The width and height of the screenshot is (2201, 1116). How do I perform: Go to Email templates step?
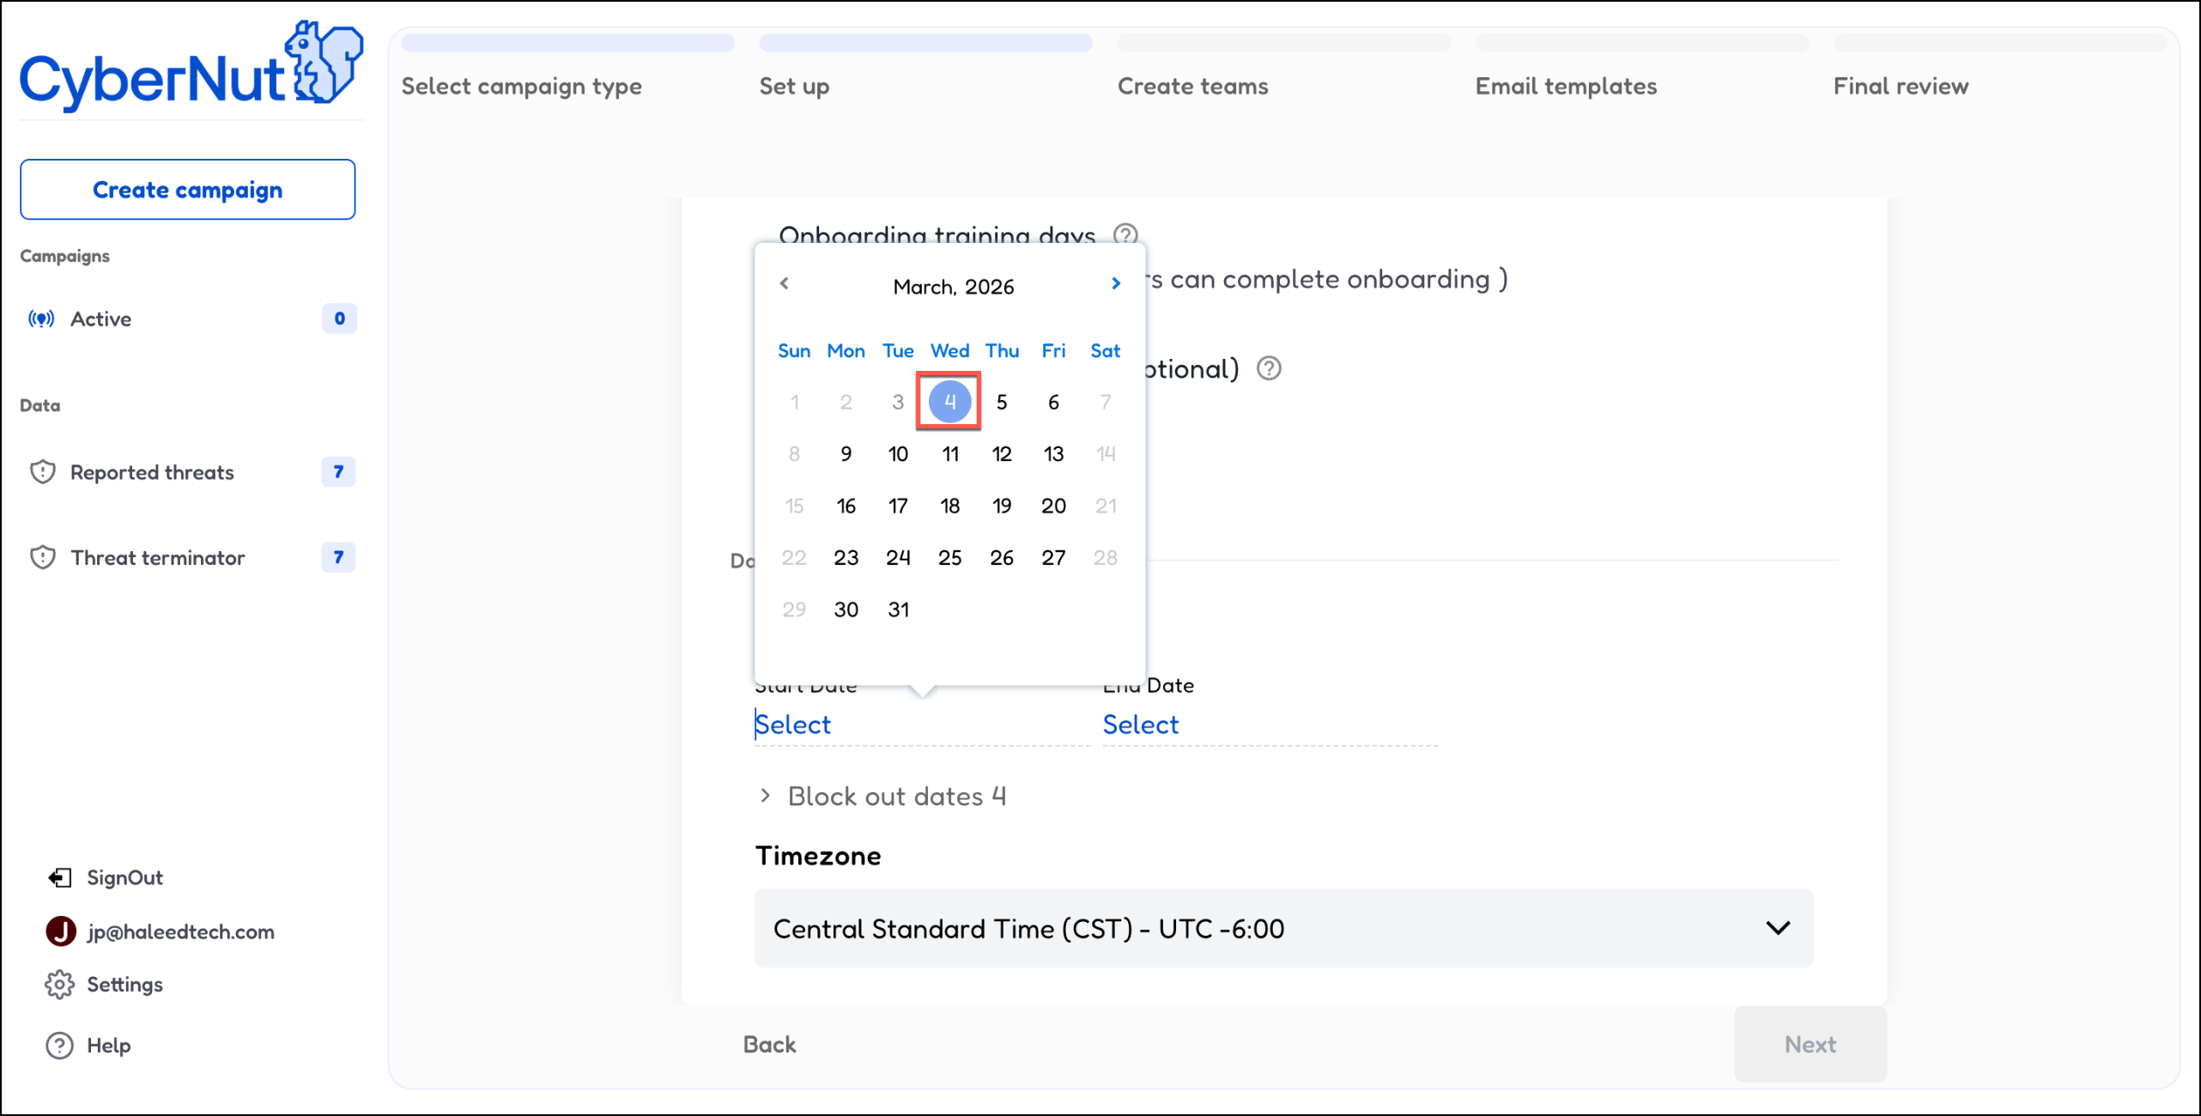point(1565,86)
